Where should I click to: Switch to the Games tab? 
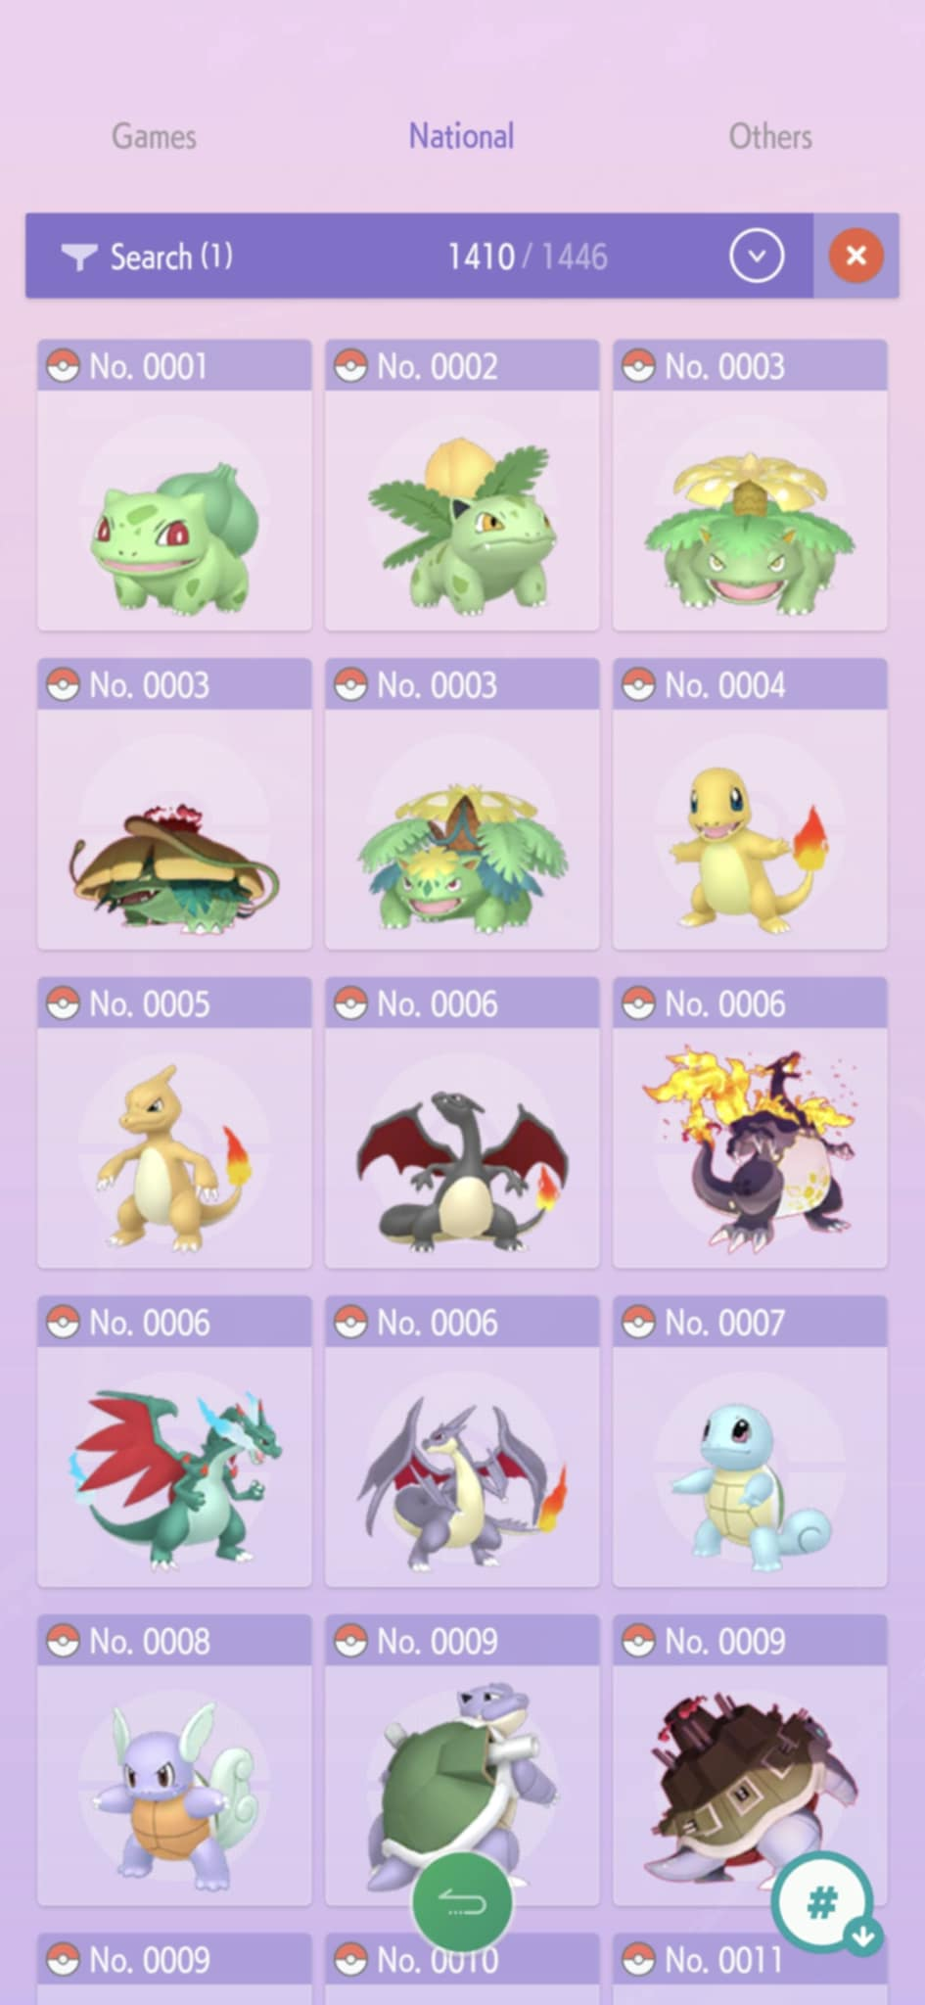point(154,136)
